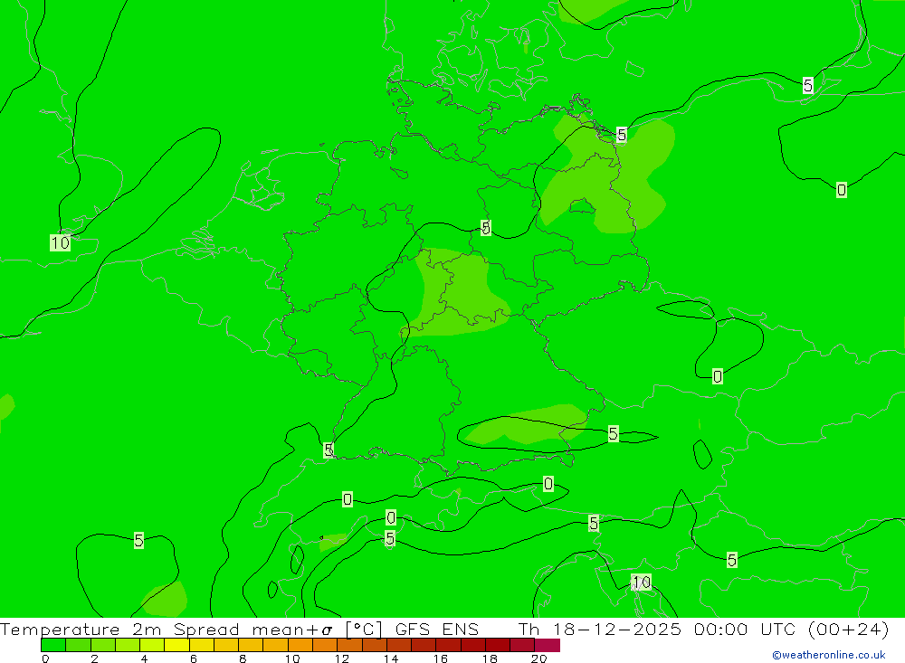
Task: Click the '00:00 UTC' time text
Action: (745, 629)
